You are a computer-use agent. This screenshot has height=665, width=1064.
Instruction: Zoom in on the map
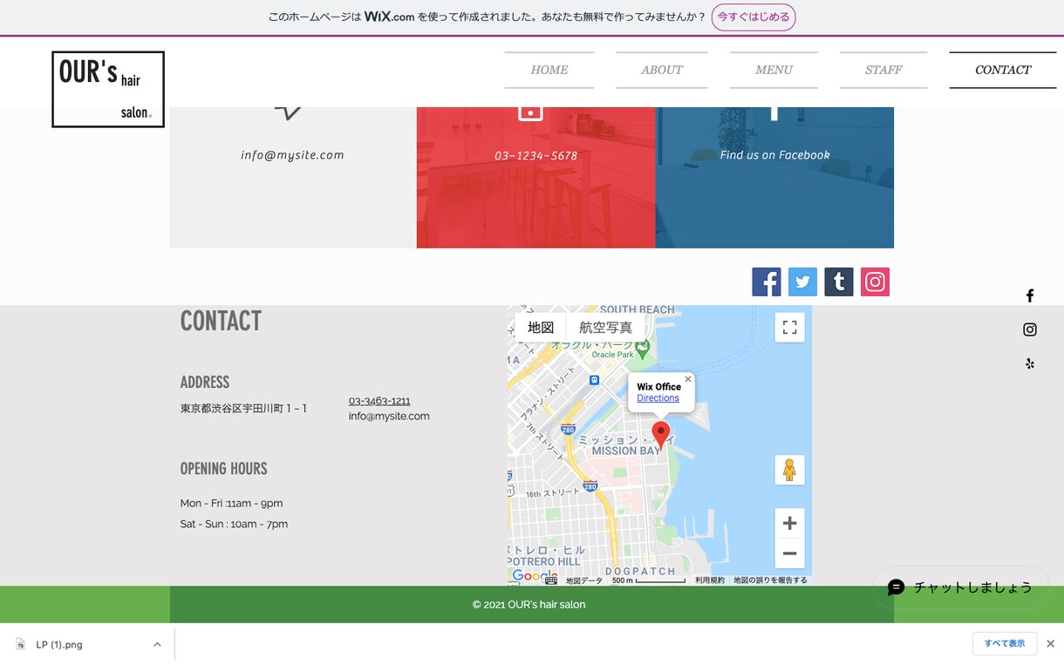click(789, 523)
